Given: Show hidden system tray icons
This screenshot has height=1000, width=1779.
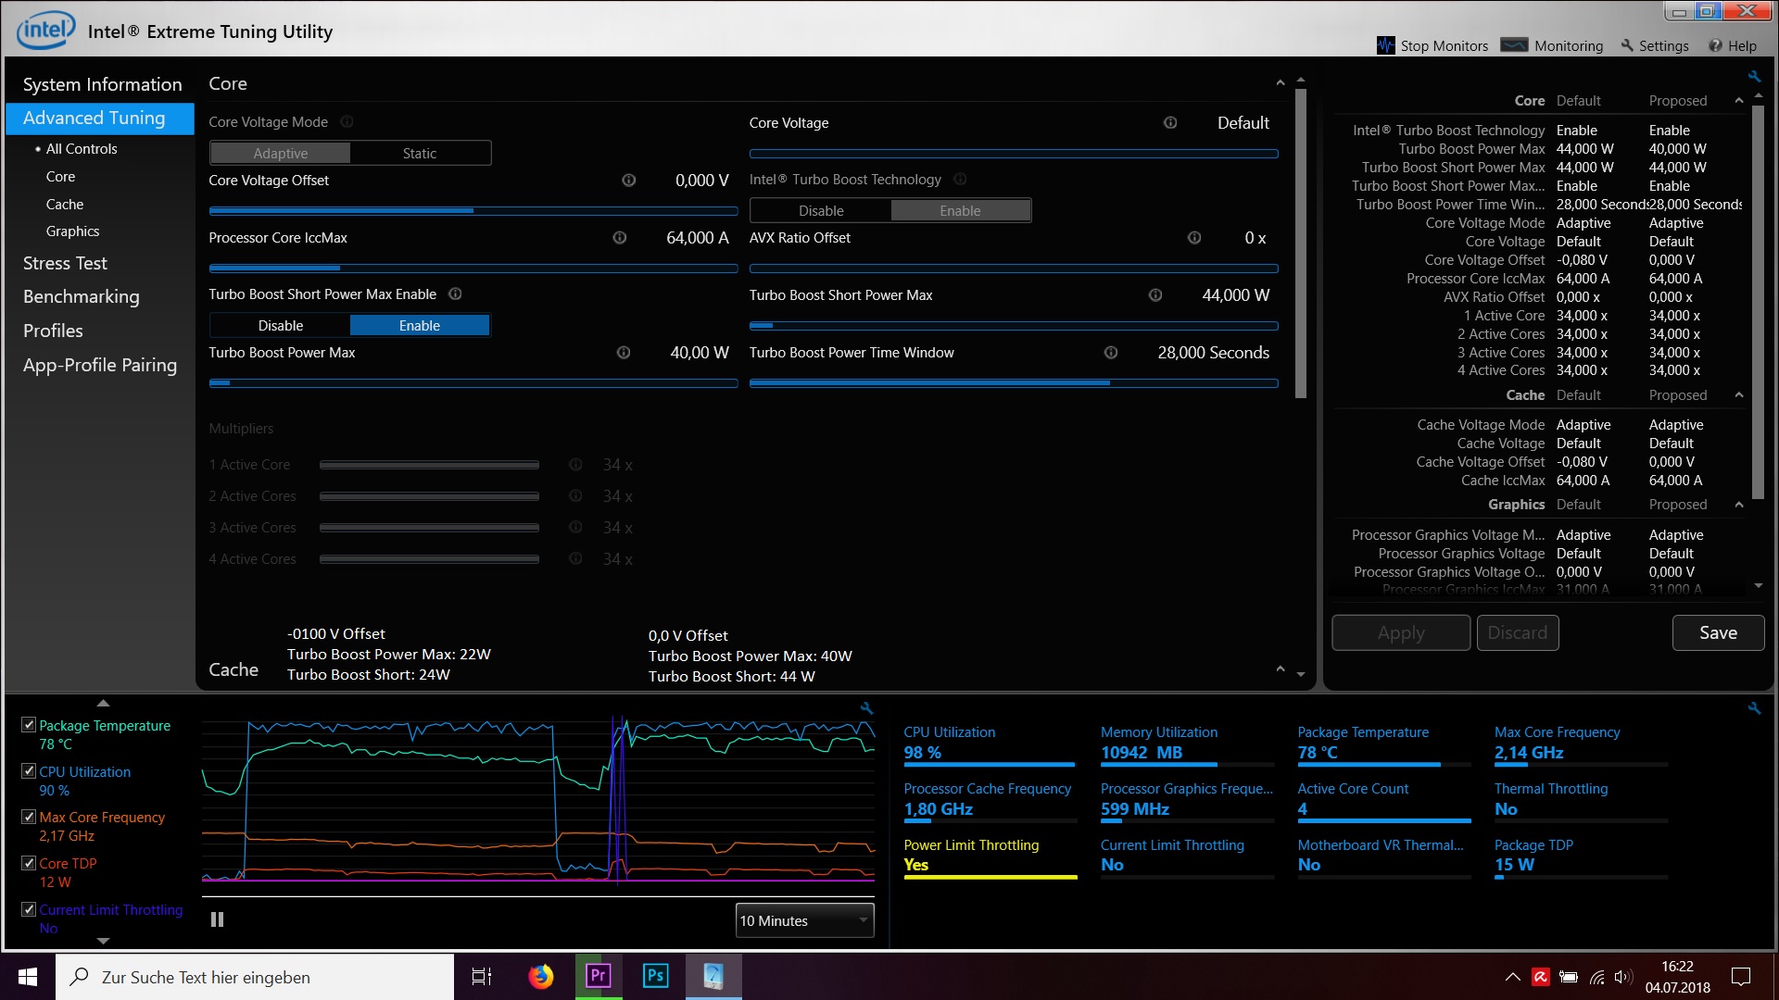Looking at the screenshot, I should point(1512,976).
